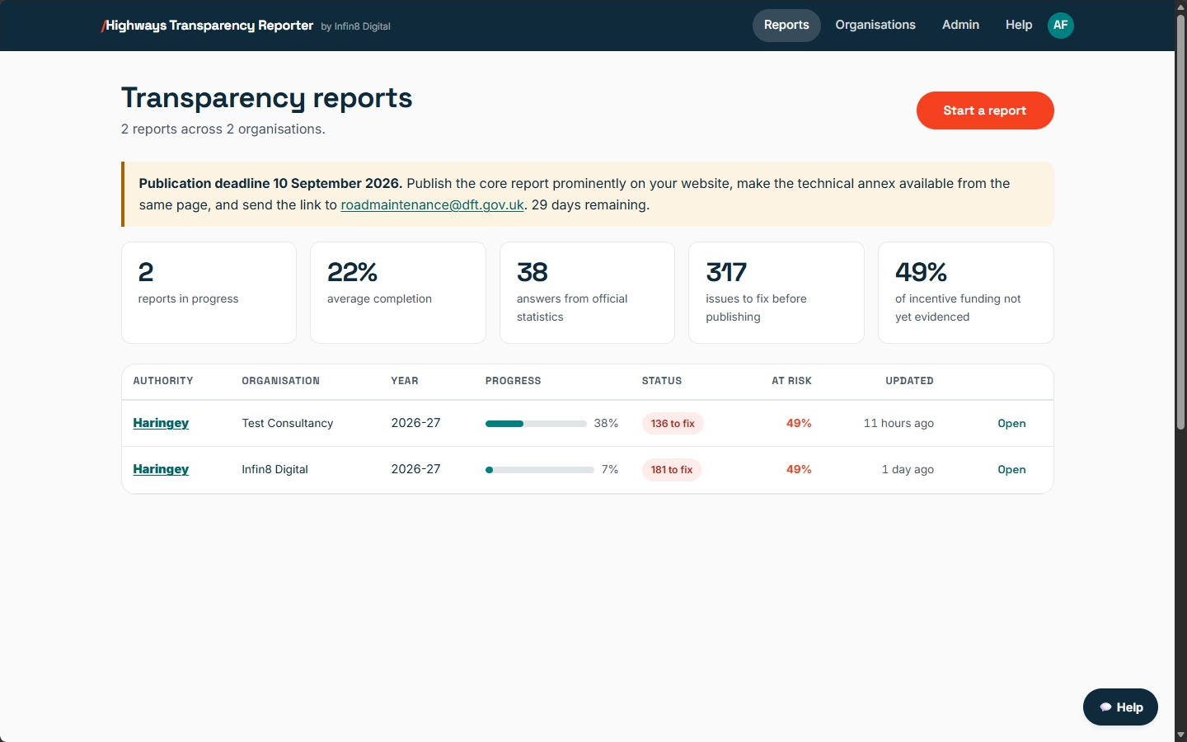Image resolution: width=1187 pixels, height=742 pixels.
Task: Click the 38% progress bar
Action: point(536,424)
